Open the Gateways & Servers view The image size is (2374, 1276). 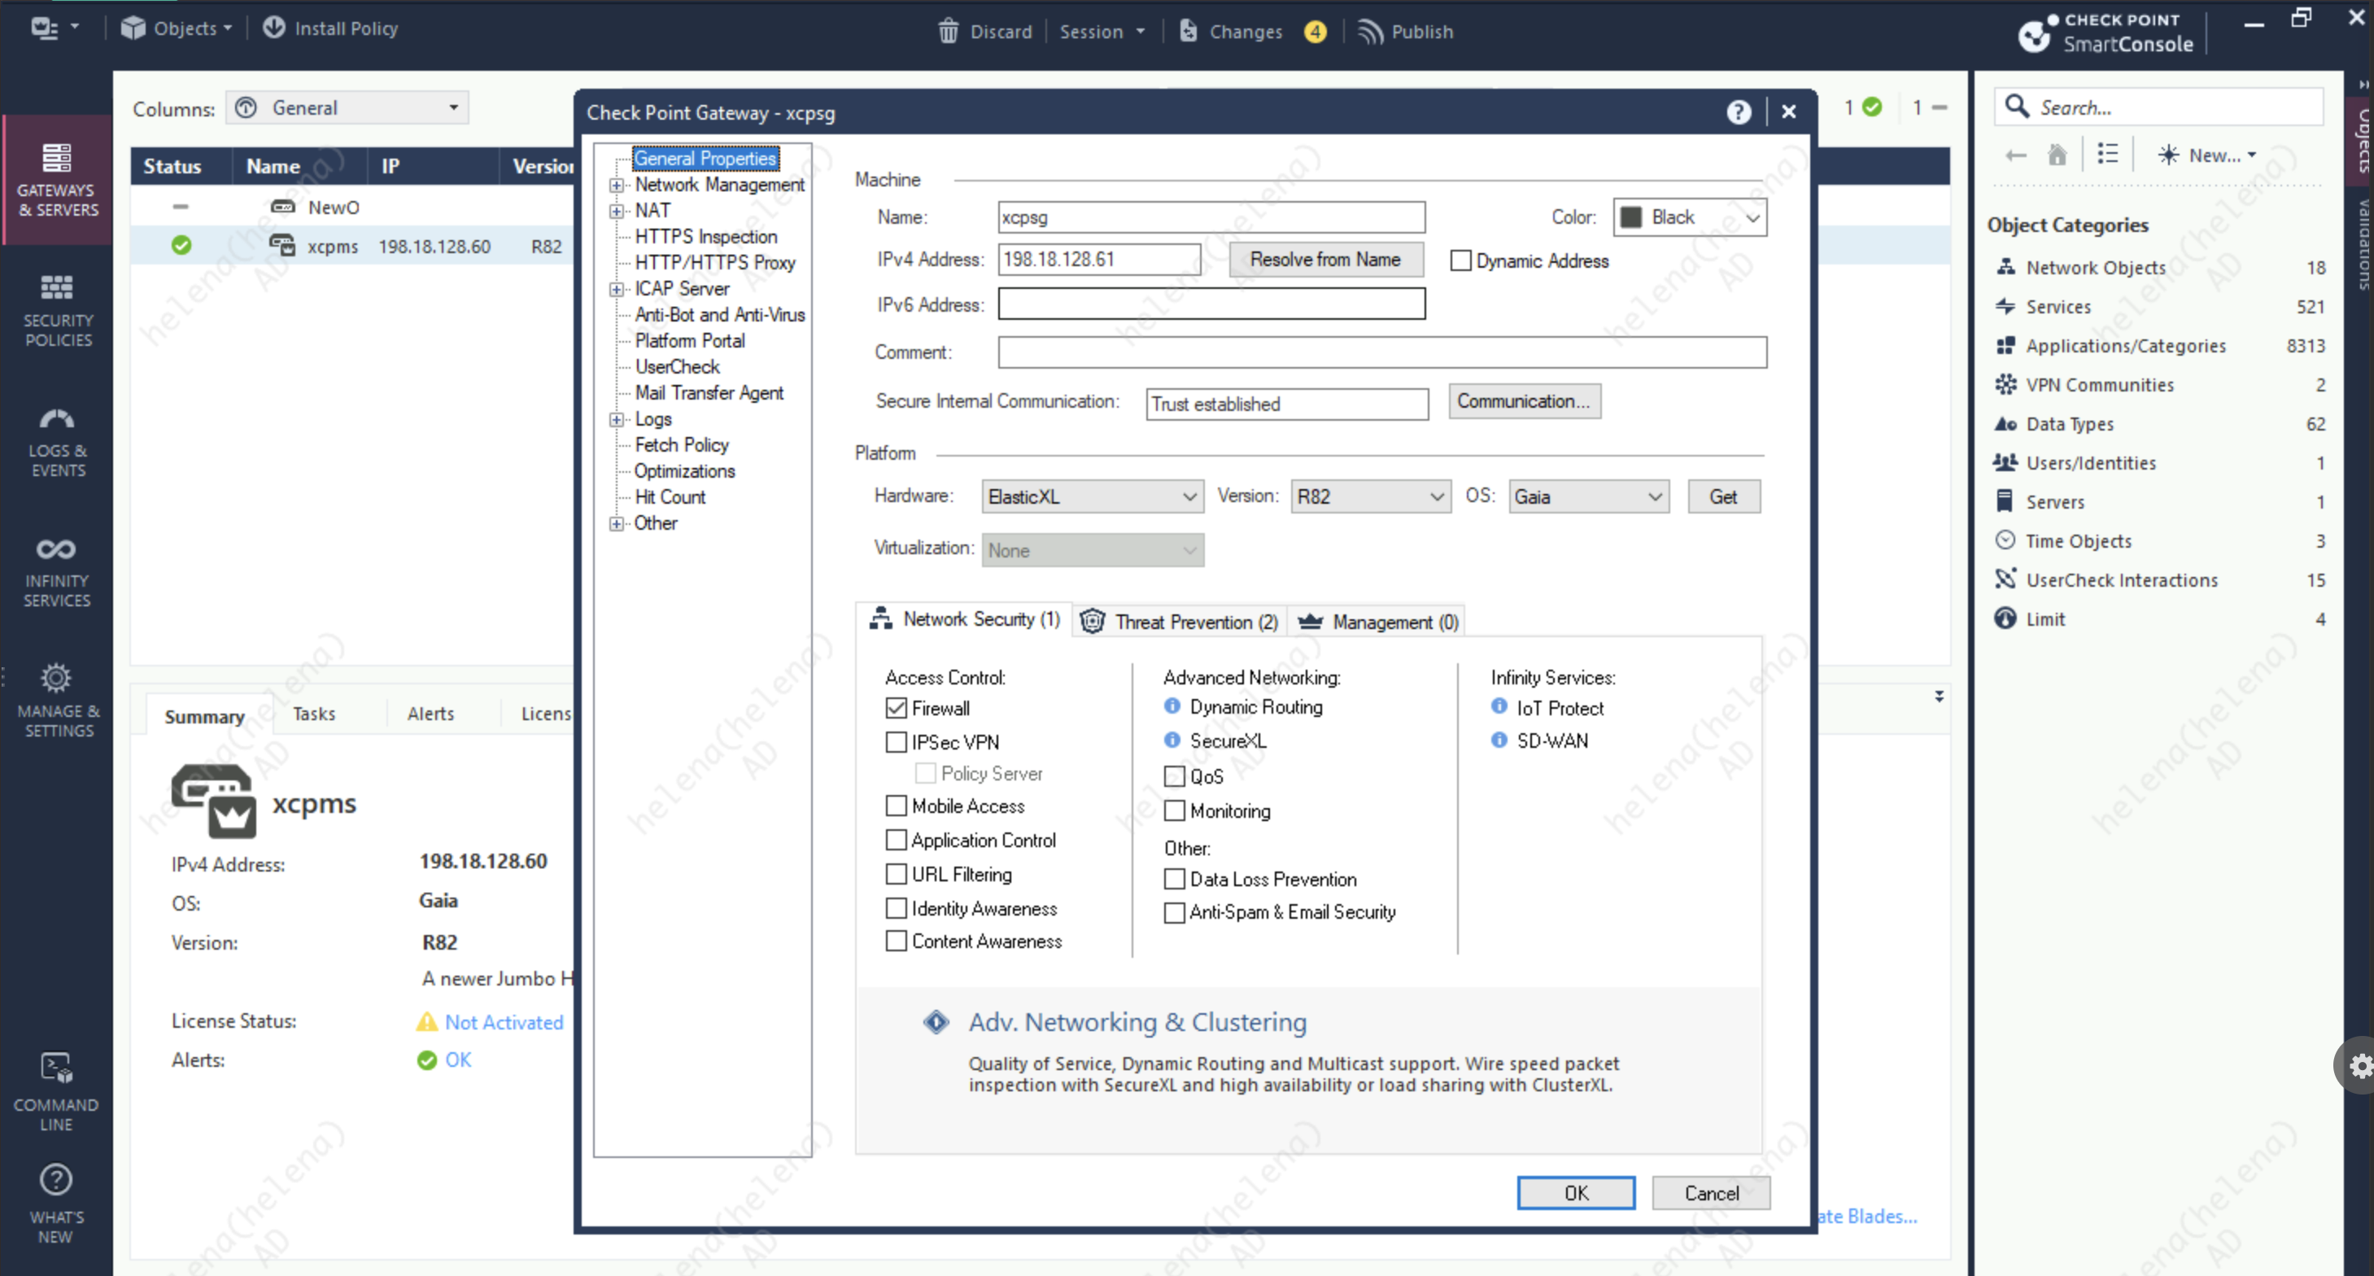(x=57, y=179)
